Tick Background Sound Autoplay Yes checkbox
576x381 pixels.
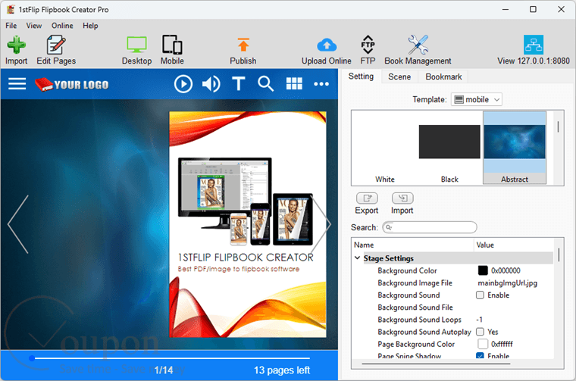coord(480,332)
